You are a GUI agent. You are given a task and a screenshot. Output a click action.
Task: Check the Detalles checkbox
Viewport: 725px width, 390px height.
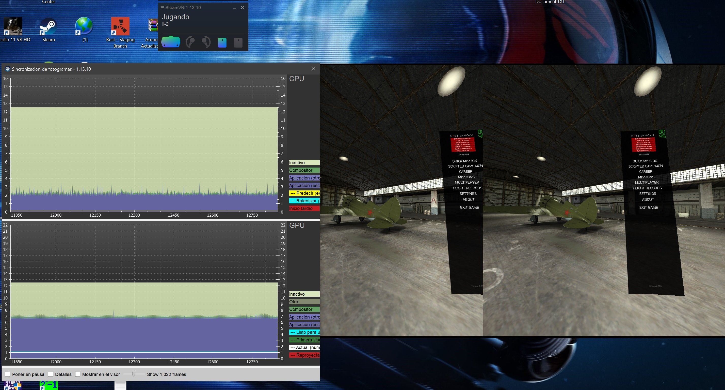[51, 374]
